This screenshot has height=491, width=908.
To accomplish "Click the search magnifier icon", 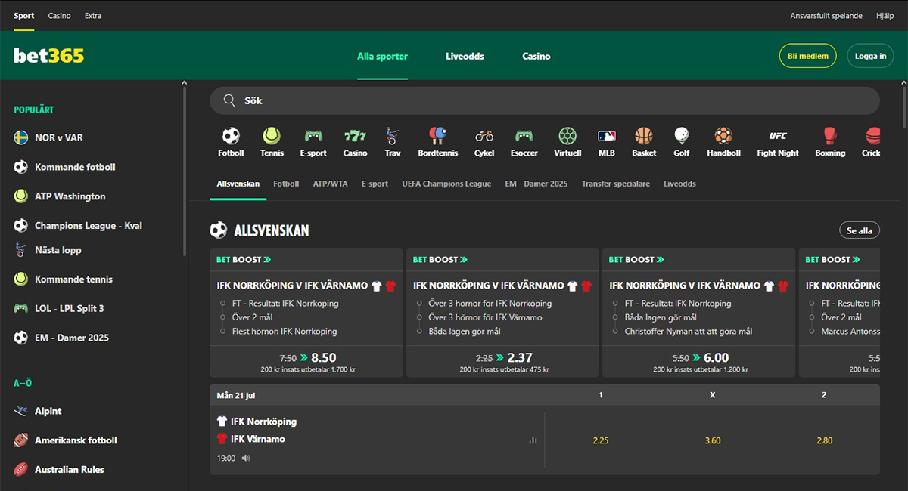I will tap(229, 100).
